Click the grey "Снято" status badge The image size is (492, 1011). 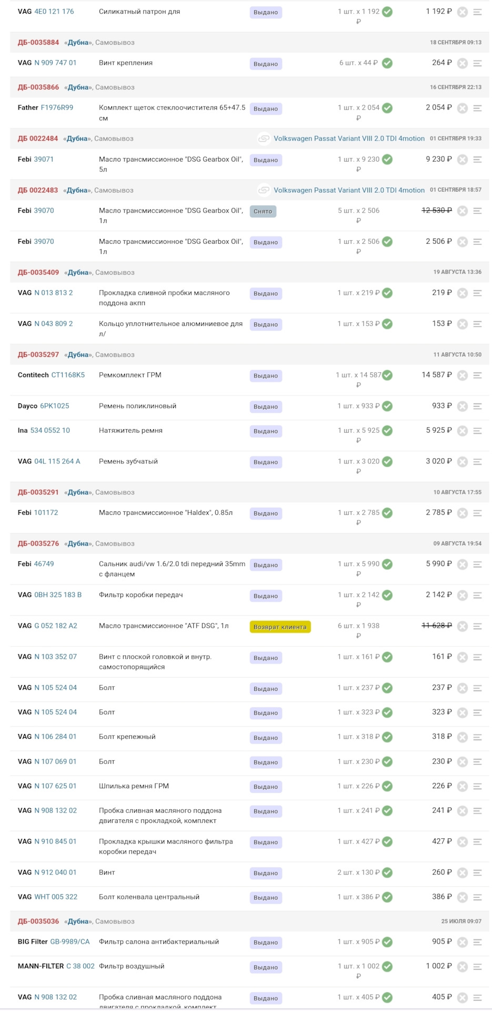click(x=263, y=212)
